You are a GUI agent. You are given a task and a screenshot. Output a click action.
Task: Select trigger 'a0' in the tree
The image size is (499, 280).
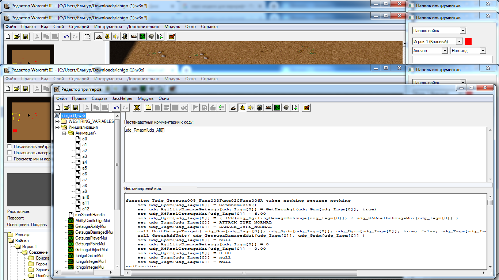click(84, 139)
